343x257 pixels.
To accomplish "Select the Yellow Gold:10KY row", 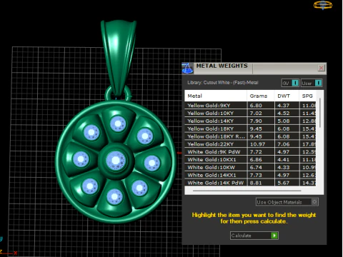I will (x=250, y=113).
